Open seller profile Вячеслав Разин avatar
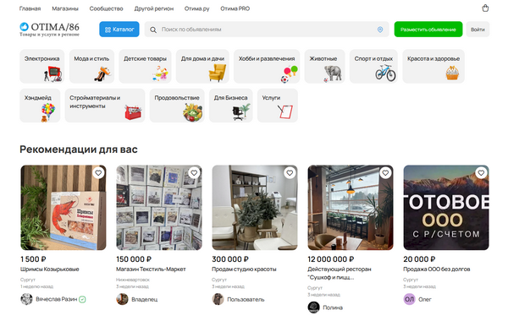Screen dimensions: 508x321 (26, 299)
